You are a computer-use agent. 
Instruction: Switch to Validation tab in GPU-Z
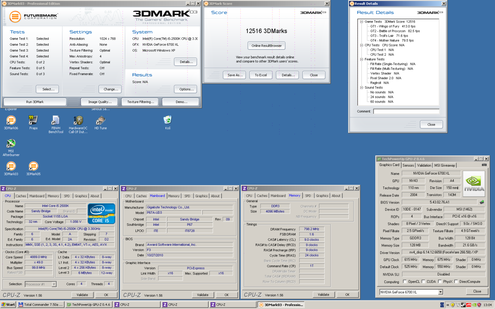pyautogui.click(x=424, y=165)
